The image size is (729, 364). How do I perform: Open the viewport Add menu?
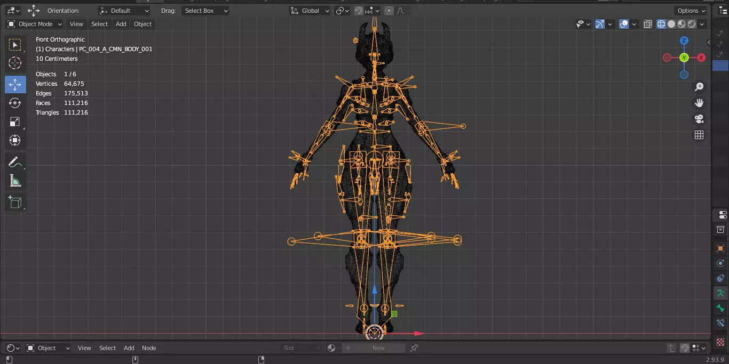coord(121,24)
